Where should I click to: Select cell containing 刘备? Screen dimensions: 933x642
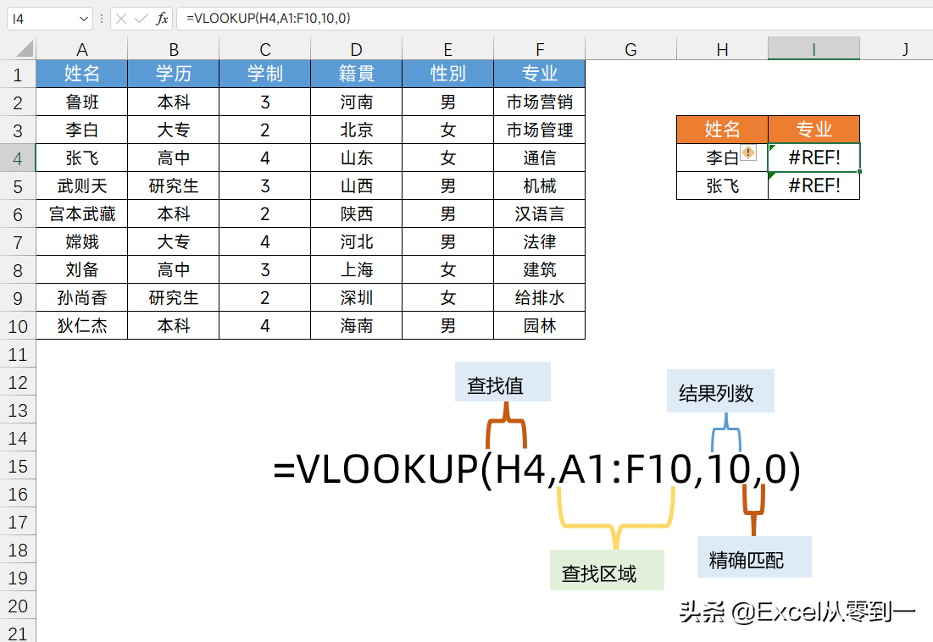tap(82, 269)
